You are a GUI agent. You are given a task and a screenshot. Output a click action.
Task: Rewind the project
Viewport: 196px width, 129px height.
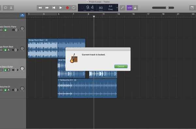[x=40, y=8]
